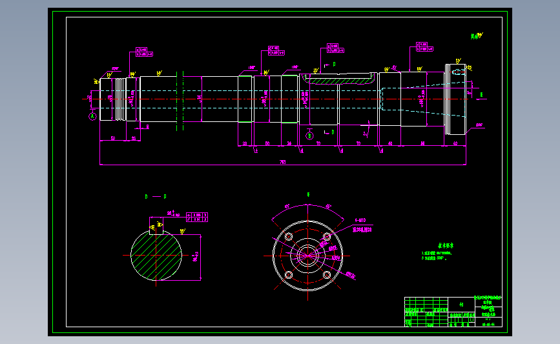Select the 技术要求 technical requirements heading

(446, 245)
